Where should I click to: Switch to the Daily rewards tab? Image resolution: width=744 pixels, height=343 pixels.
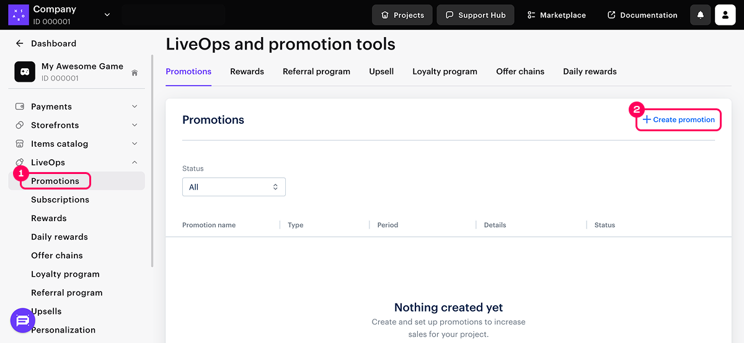tap(590, 71)
